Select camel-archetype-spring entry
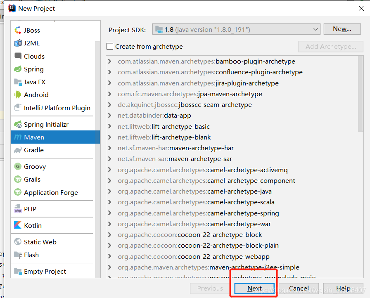Screen dimensions: 370x298 [x=198, y=213]
